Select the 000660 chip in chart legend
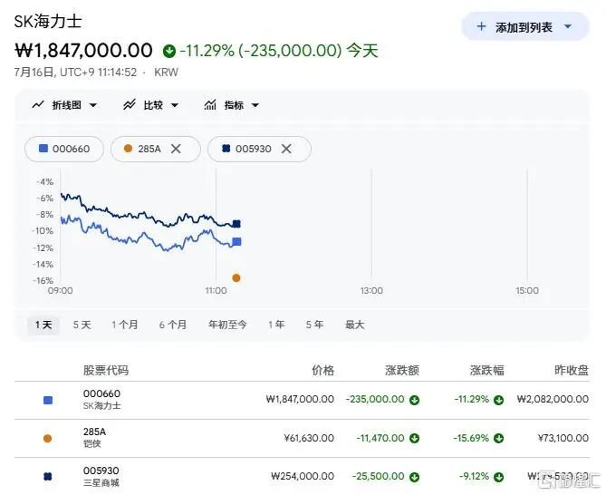Image resolution: width=606 pixels, height=495 pixels. point(64,149)
